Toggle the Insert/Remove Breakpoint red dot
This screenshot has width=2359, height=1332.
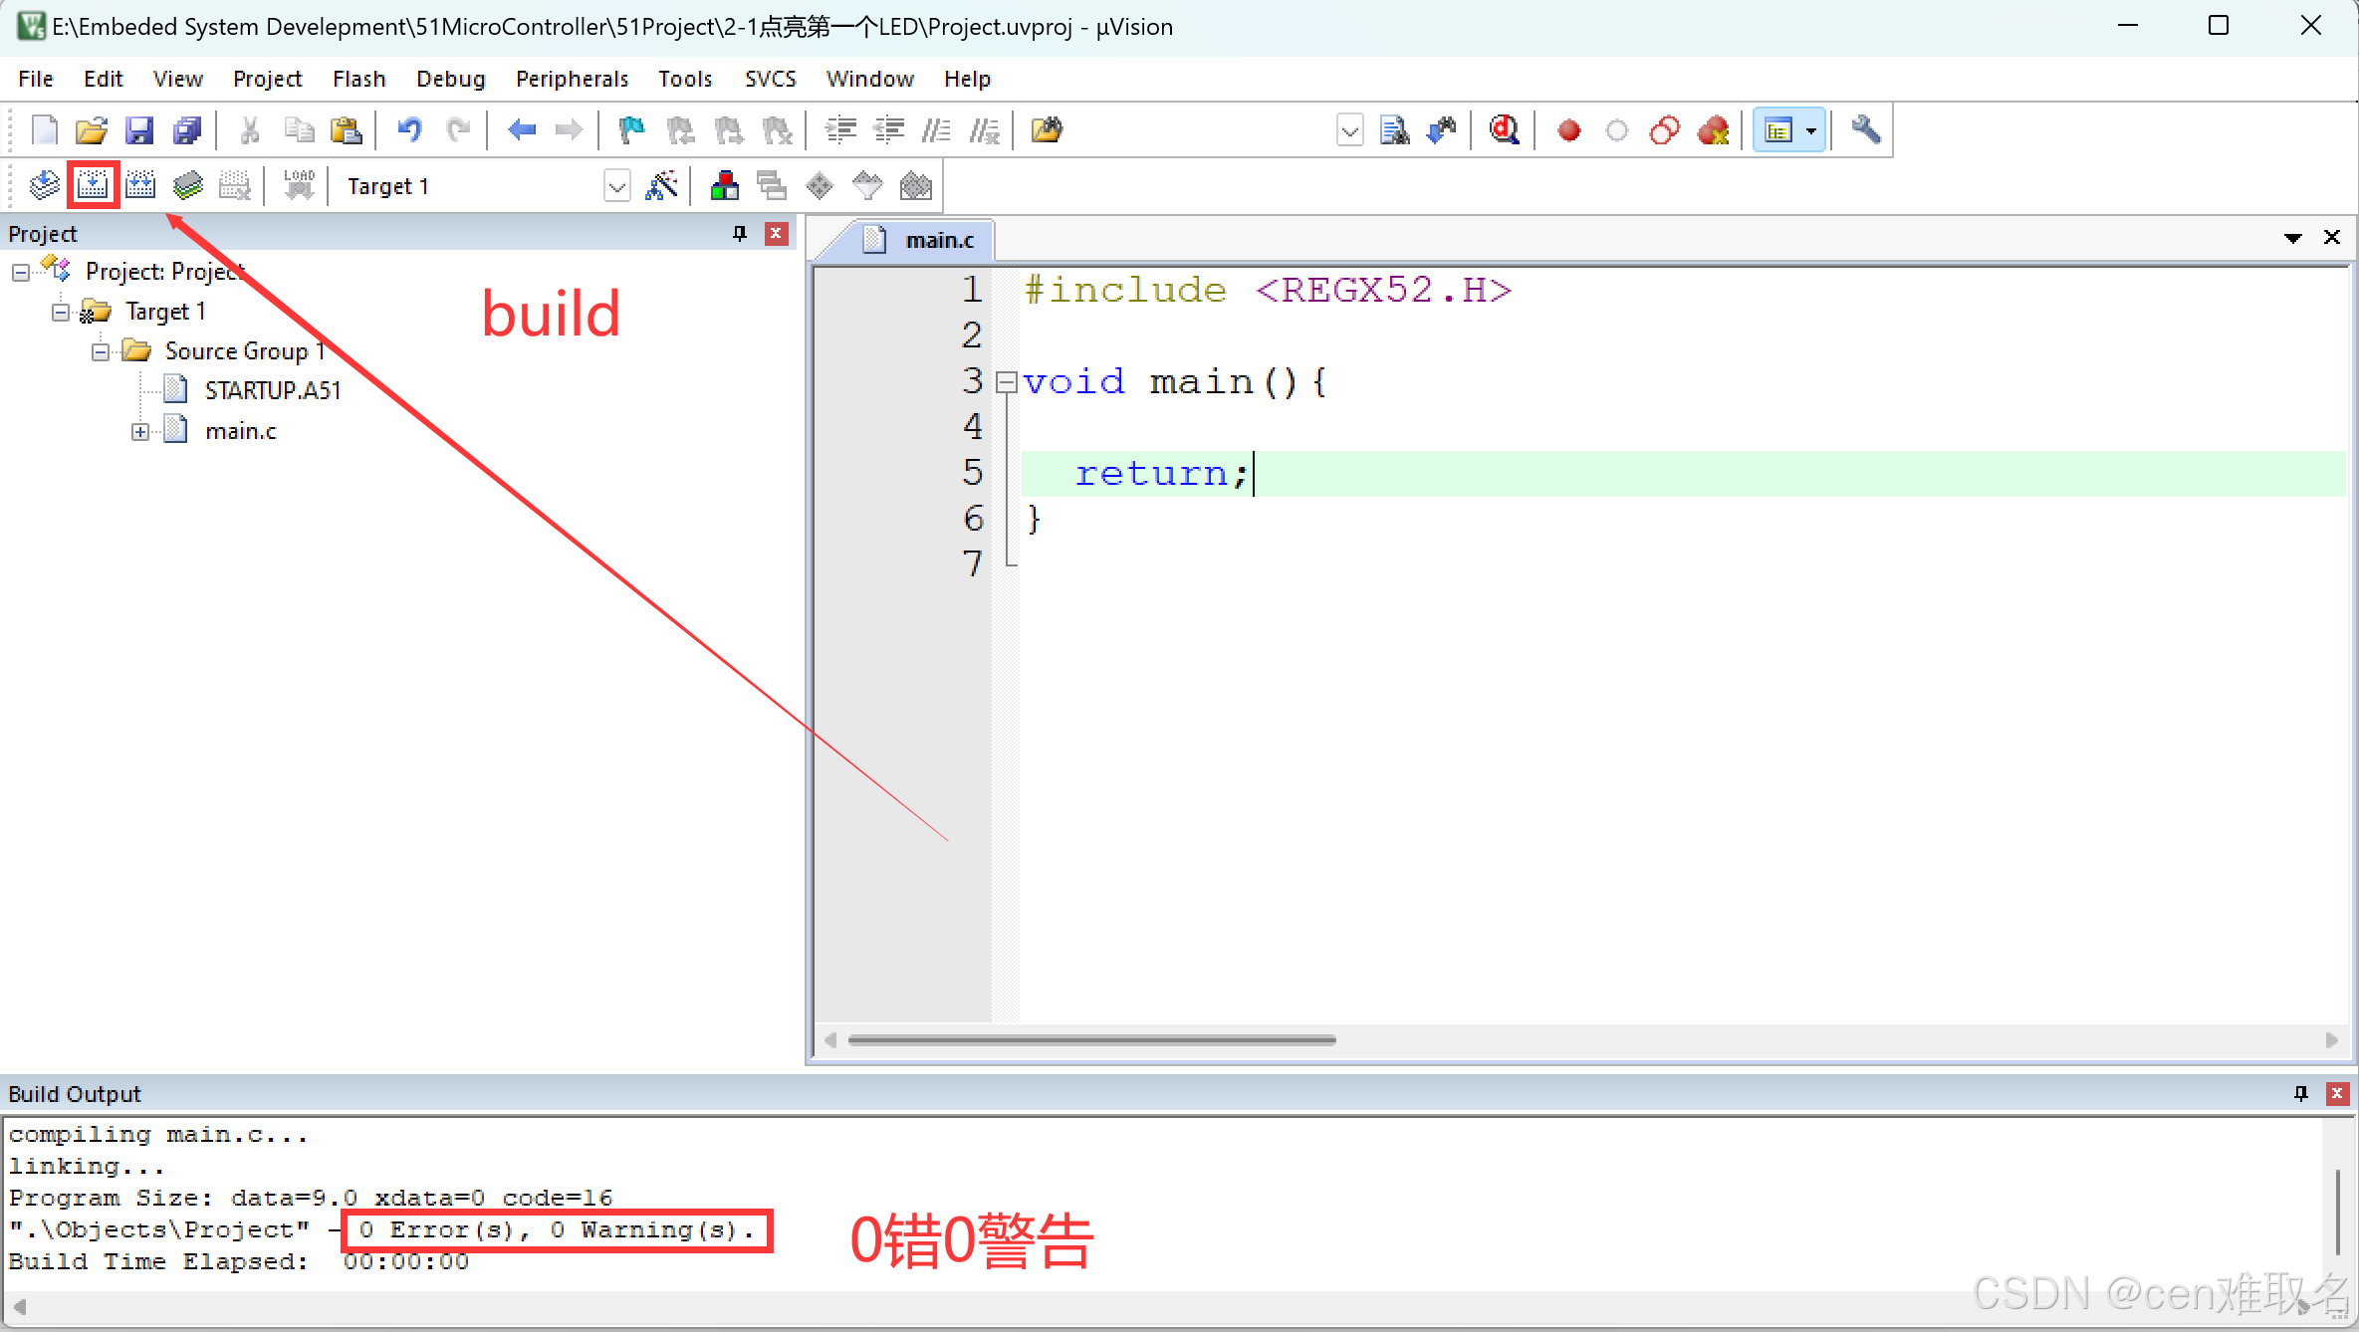[x=1568, y=130]
